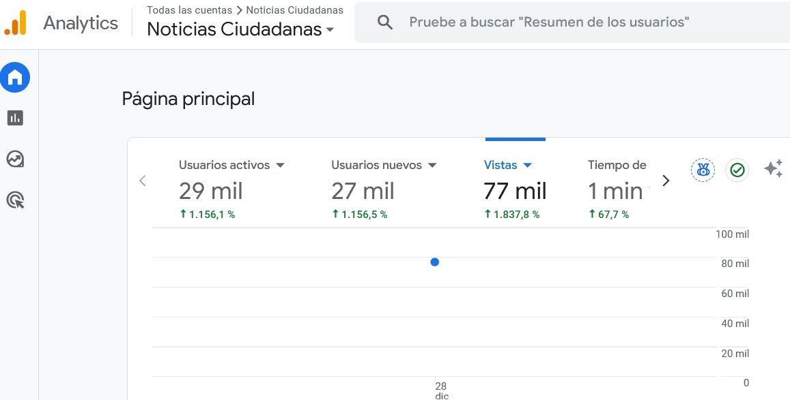The image size is (790, 400).
Task: Open the Advertising cursor-target icon
Action: point(15,200)
